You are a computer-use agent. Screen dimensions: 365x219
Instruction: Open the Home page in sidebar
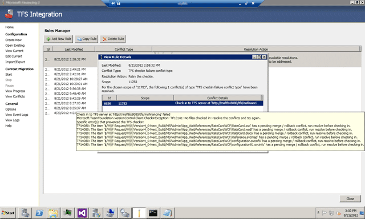tap(10, 27)
